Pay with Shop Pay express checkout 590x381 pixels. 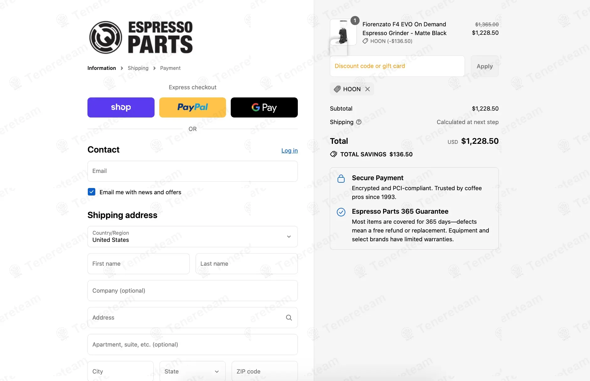click(121, 107)
